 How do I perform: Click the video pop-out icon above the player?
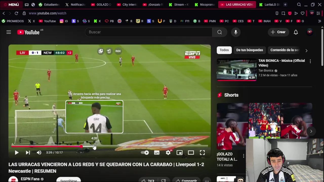(101, 51)
